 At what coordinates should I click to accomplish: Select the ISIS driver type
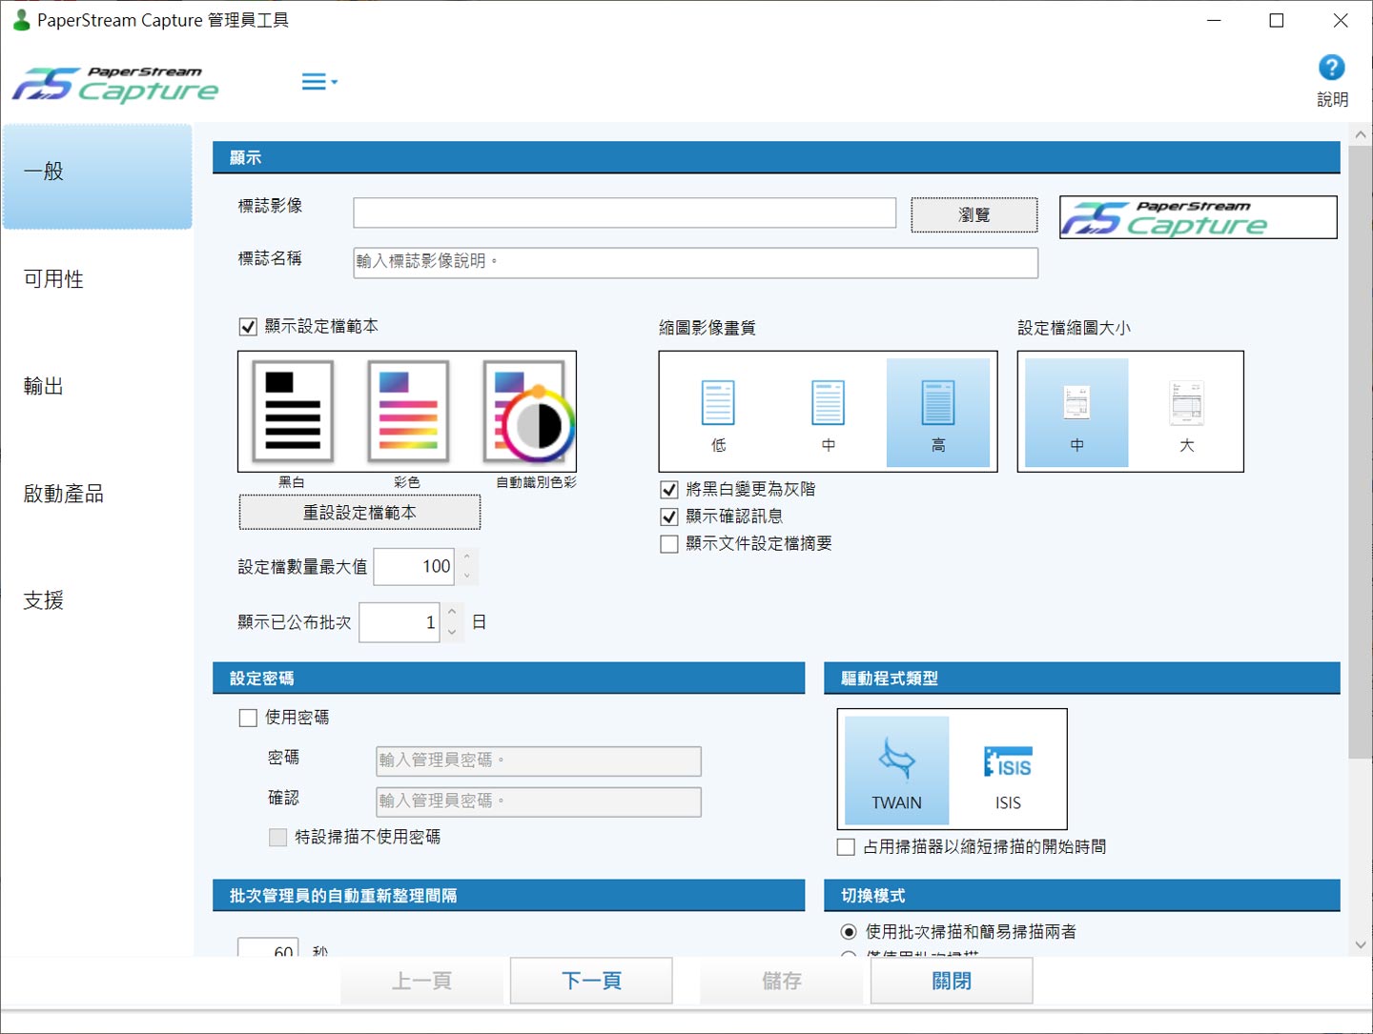[x=1008, y=770]
